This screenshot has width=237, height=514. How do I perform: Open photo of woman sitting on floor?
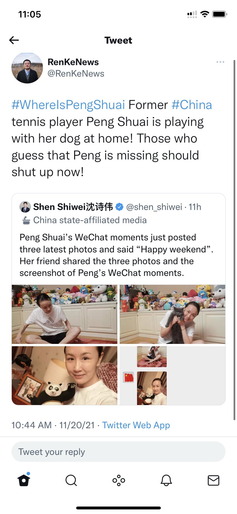coord(64,314)
